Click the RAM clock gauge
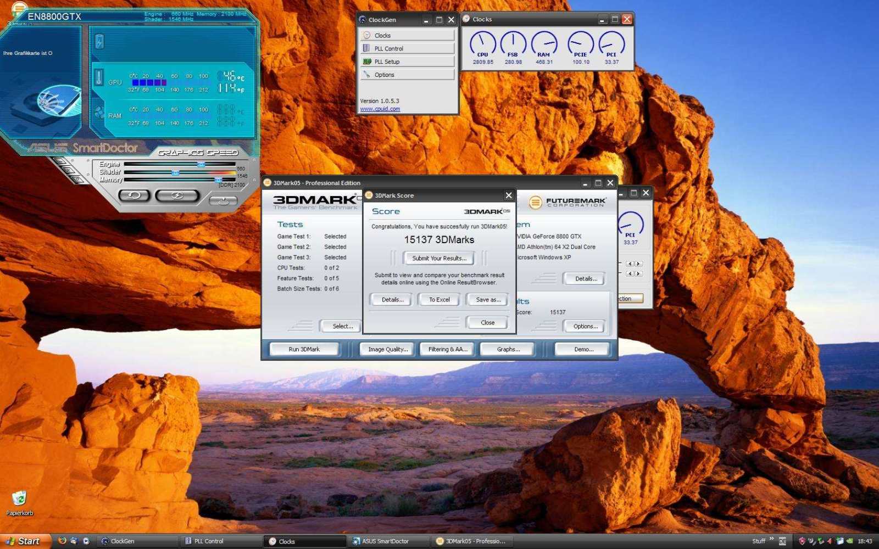Image resolution: width=879 pixels, height=549 pixels. (x=544, y=47)
